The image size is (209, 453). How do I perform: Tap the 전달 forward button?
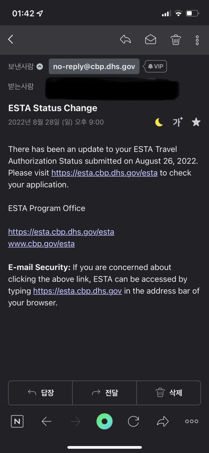click(105, 393)
